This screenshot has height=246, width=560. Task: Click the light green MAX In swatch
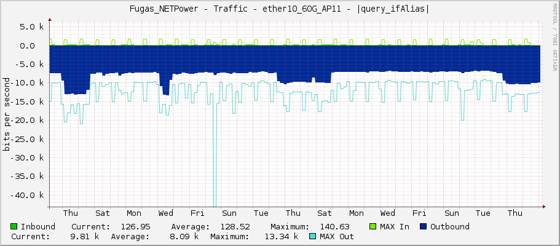373,226
